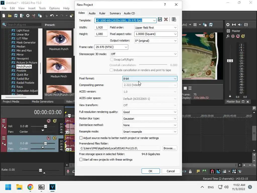Save the current template with the floppy icon
The image size is (257, 193).
(160, 20)
